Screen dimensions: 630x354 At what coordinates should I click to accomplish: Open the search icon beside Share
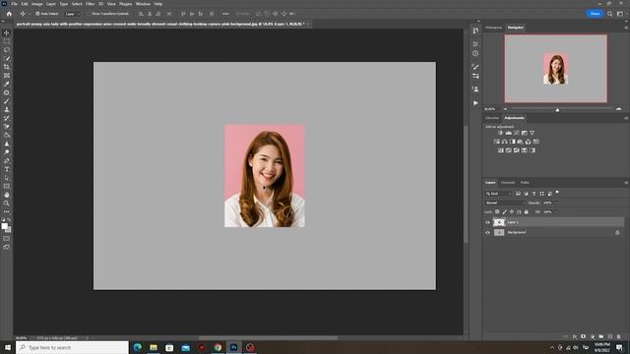610,14
